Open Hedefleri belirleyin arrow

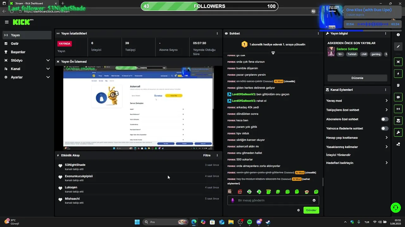386,163
